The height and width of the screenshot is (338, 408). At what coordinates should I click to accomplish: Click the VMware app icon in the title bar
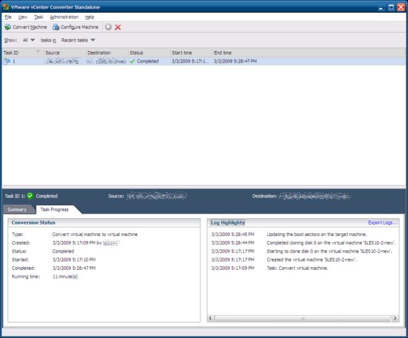[6, 6]
